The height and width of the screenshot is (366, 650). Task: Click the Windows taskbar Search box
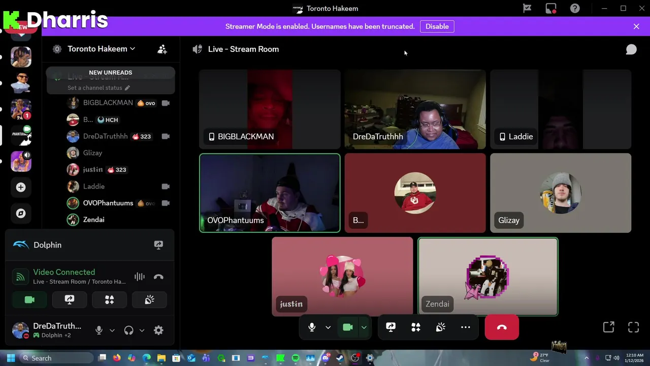tap(57, 358)
